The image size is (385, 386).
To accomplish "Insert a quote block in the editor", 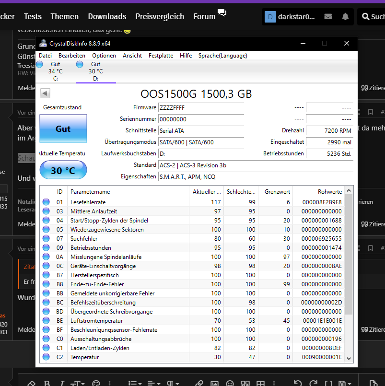I will (245, 383).
